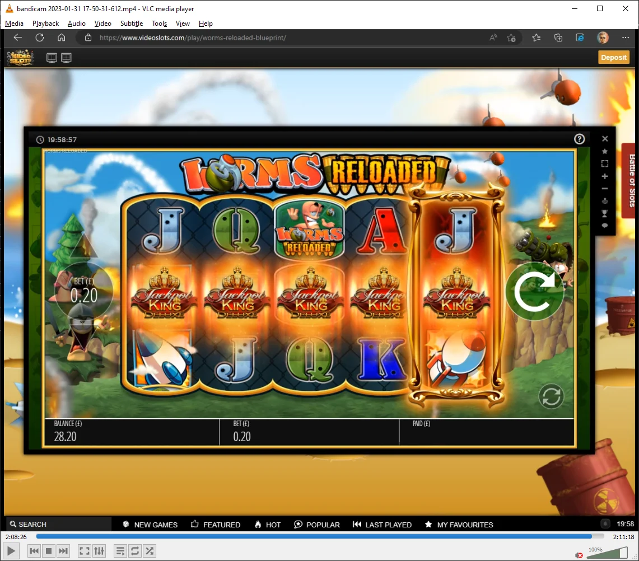
Task: Click the sidebar chat bubble icon
Action: (605, 225)
